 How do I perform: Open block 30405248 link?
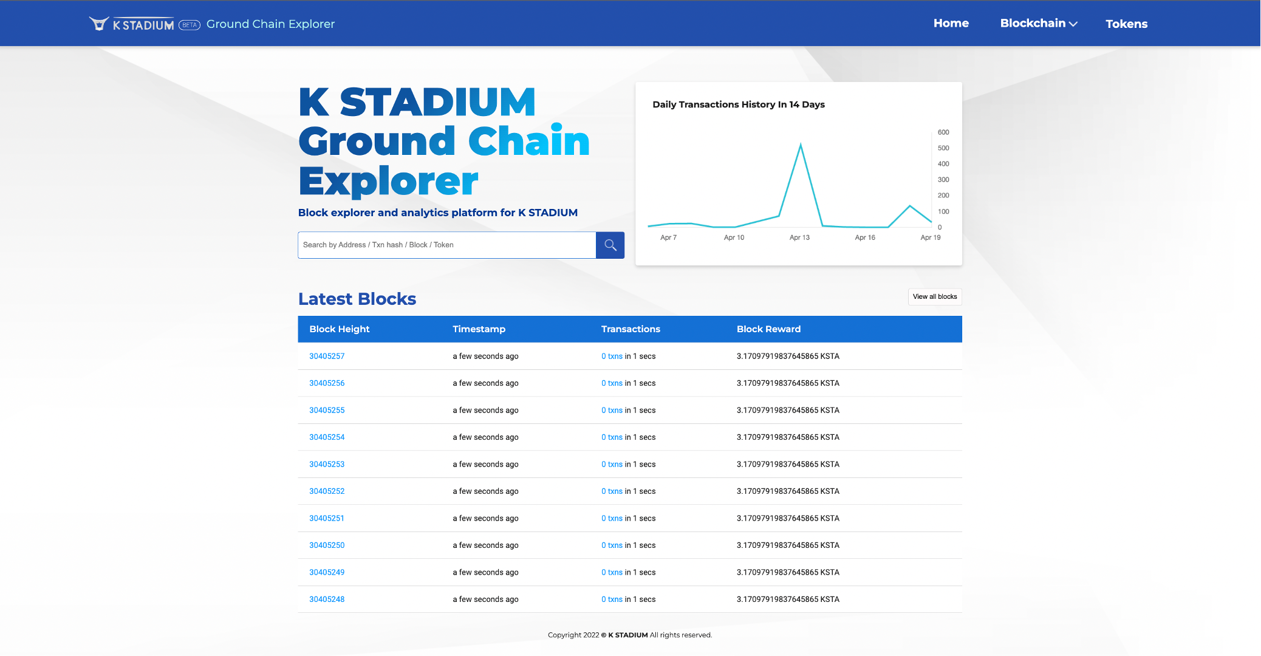(x=327, y=600)
